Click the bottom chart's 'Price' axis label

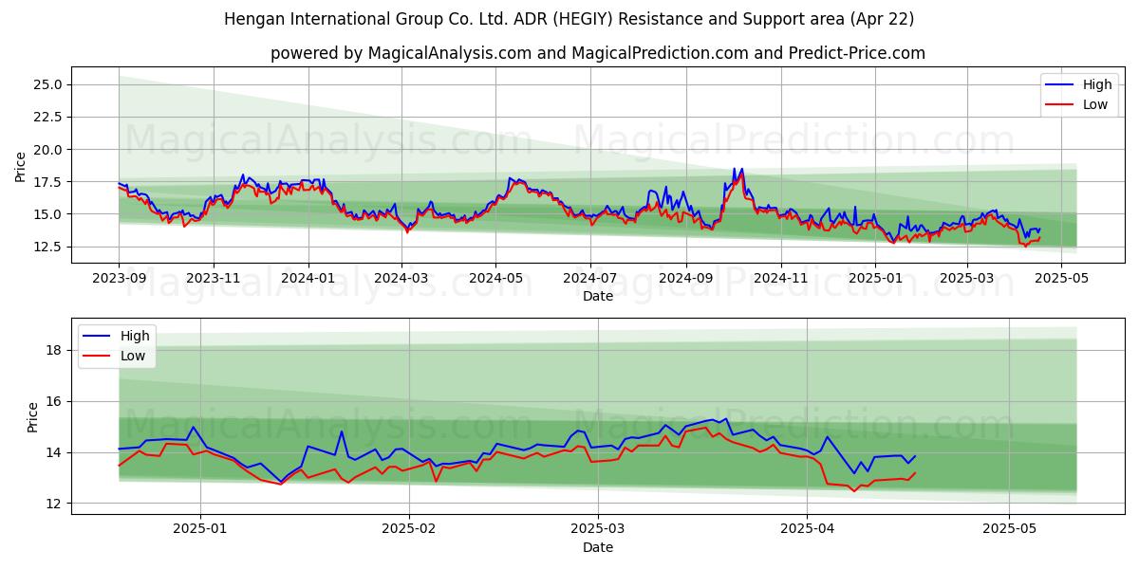point(33,417)
